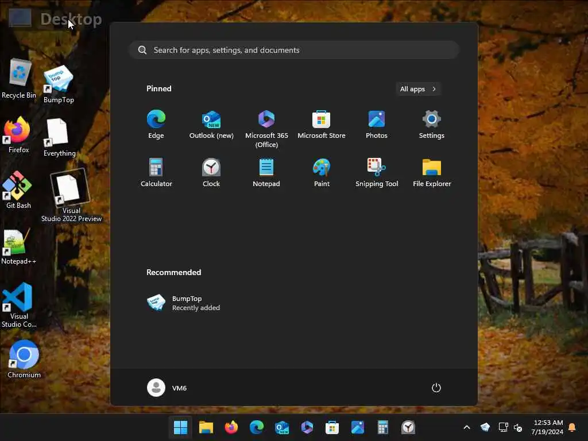Launch Notepad from pinned apps

click(266, 173)
